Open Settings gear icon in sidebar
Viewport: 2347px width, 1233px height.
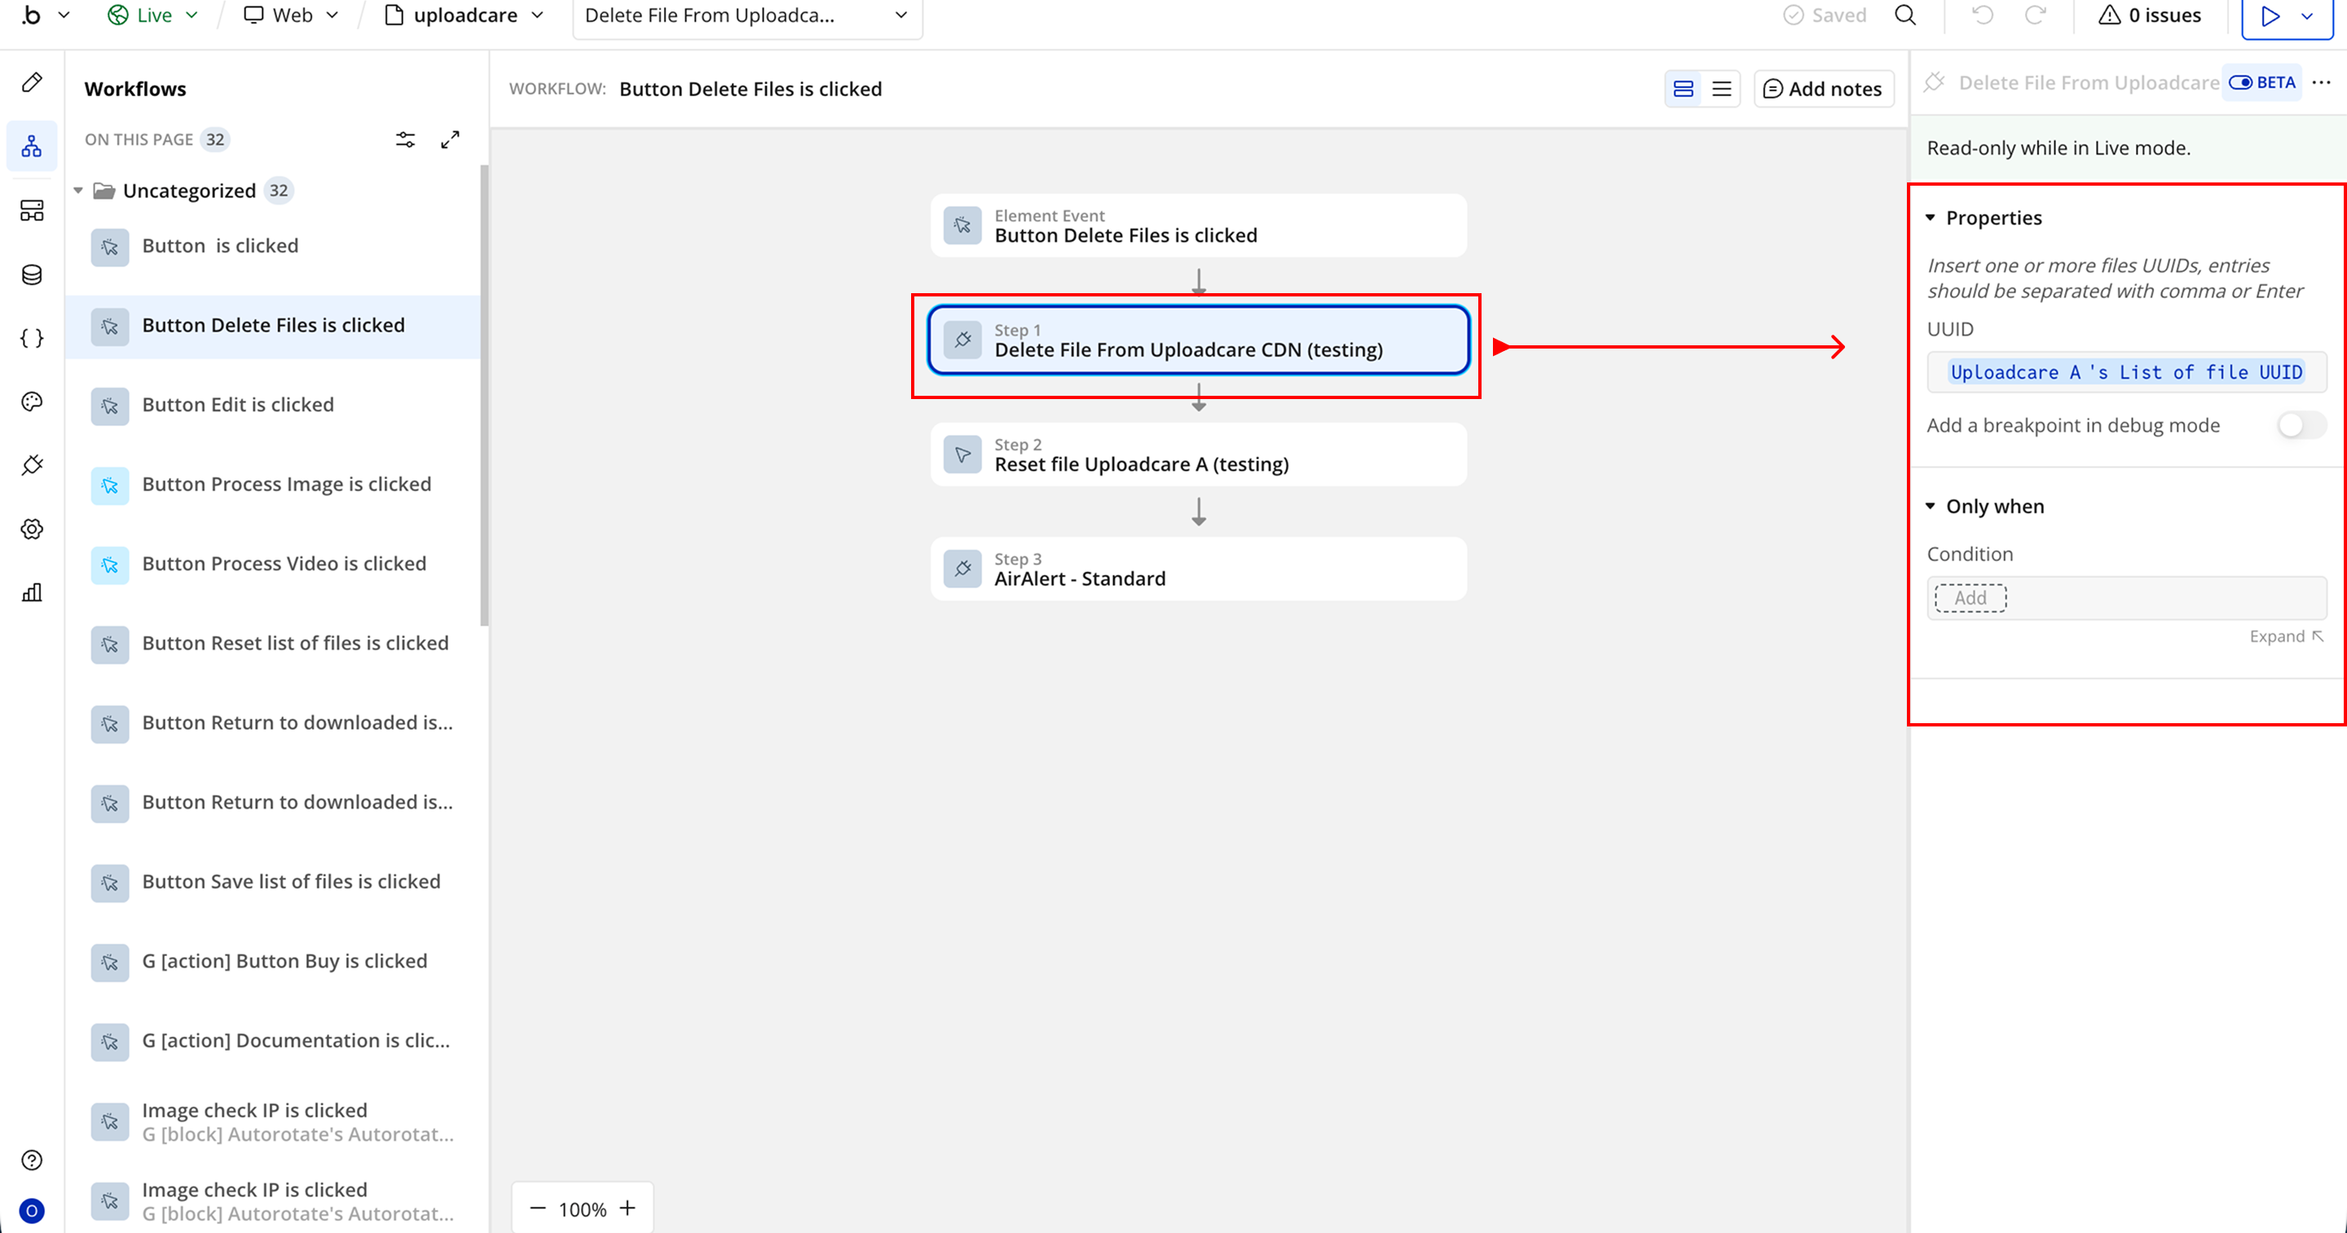click(32, 529)
